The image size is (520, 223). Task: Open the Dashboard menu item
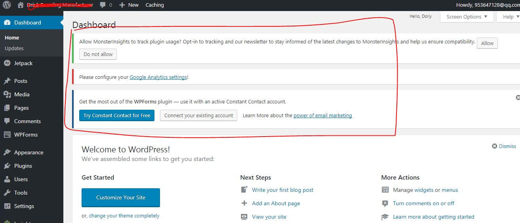coord(32,22)
